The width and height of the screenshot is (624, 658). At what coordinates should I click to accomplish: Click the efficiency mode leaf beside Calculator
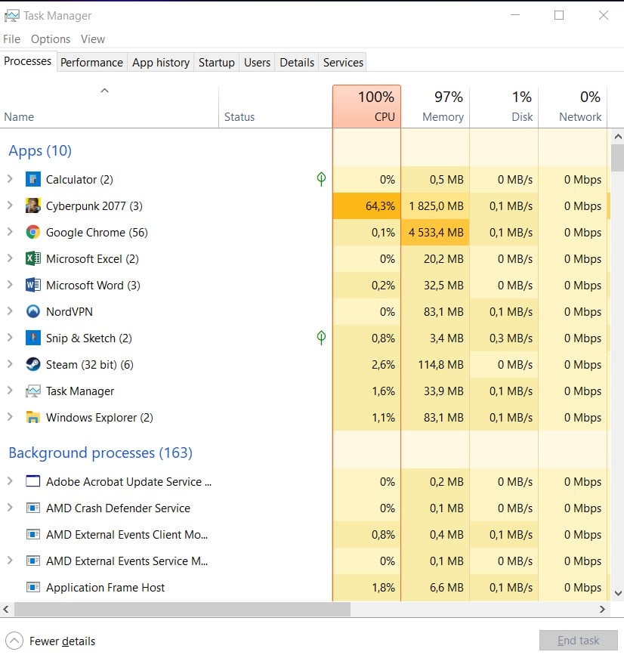[320, 179]
